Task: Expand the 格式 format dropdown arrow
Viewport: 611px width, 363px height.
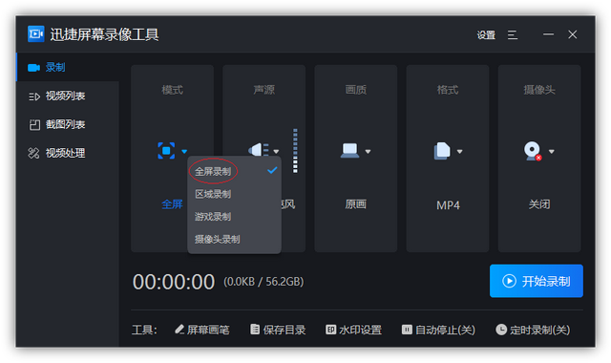Action: click(460, 151)
